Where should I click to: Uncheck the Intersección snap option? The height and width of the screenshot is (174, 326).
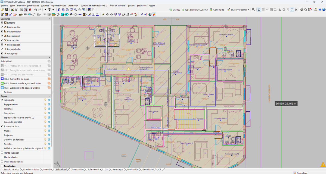(2, 40)
